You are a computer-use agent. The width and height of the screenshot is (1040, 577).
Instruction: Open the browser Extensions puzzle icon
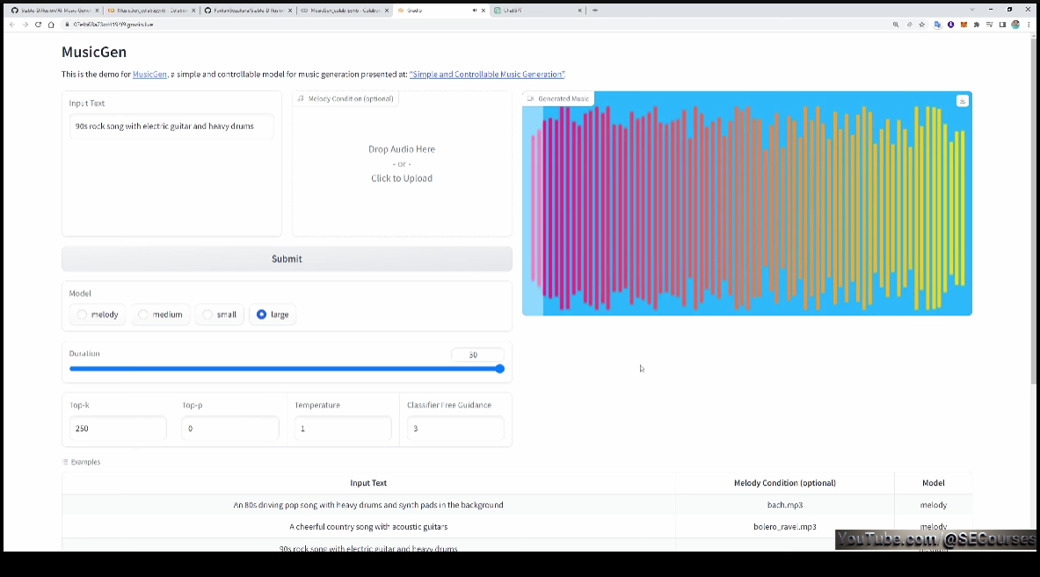pyautogui.click(x=977, y=25)
